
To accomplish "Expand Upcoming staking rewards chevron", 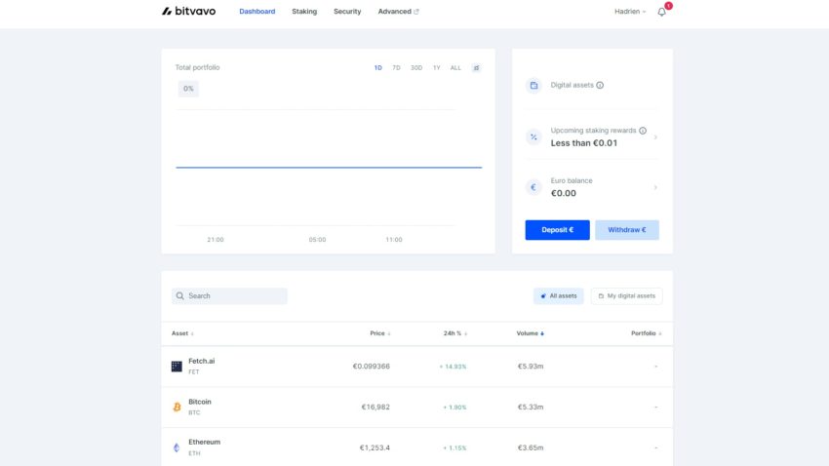I will 655,136.
